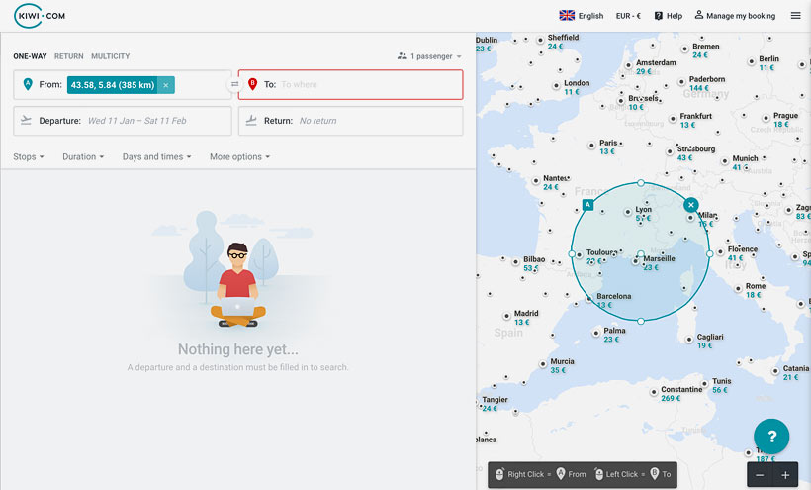Click the Nantes 24 € label
The image size is (811, 490).
point(556,182)
